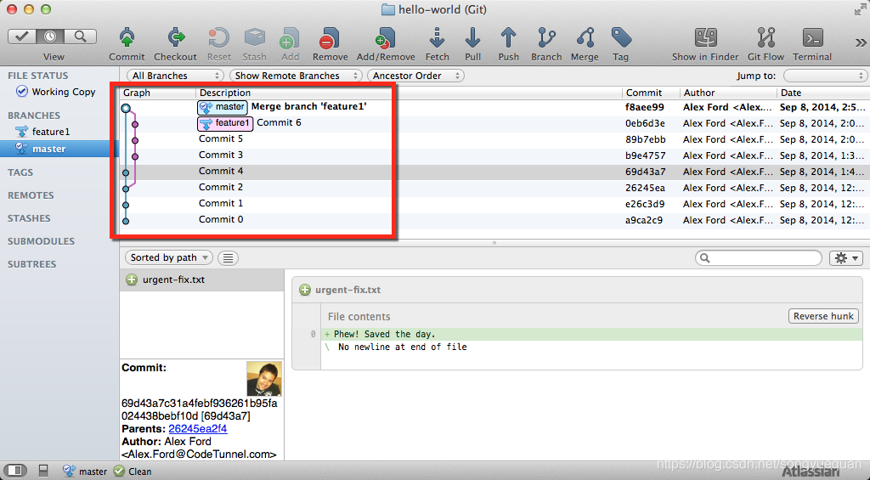Open the gear settings dropdown
The image size is (870, 480).
[x=846, y=257]
